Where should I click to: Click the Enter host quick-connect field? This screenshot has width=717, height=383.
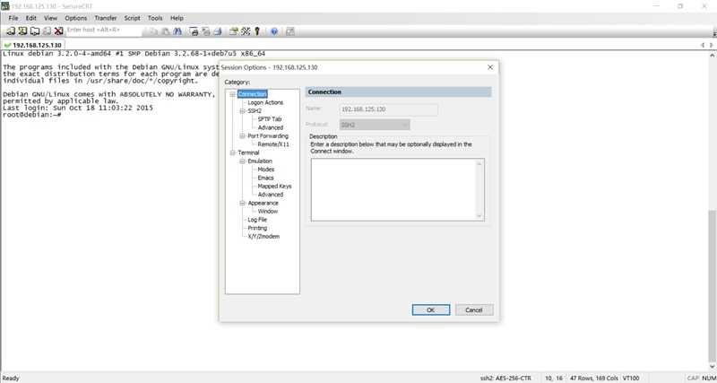tap(104, 30)
